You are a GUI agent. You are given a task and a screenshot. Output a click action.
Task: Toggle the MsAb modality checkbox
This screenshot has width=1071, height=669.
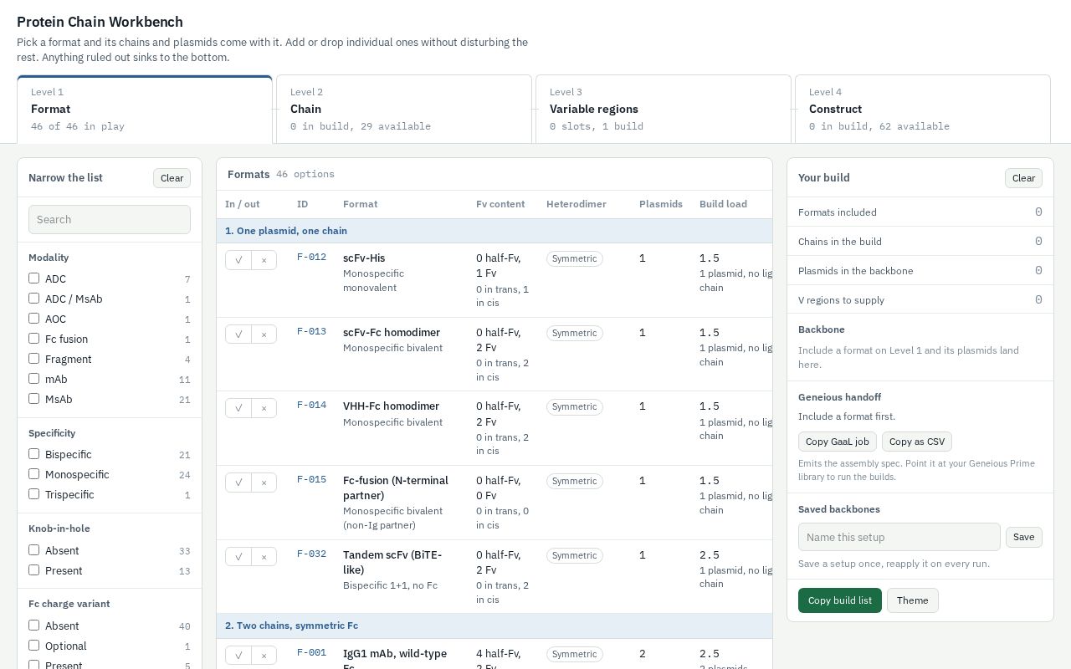click(33, 398)
